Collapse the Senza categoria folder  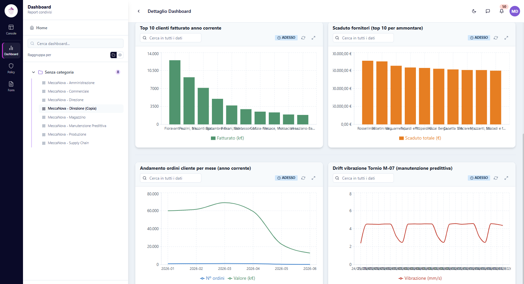34,72
